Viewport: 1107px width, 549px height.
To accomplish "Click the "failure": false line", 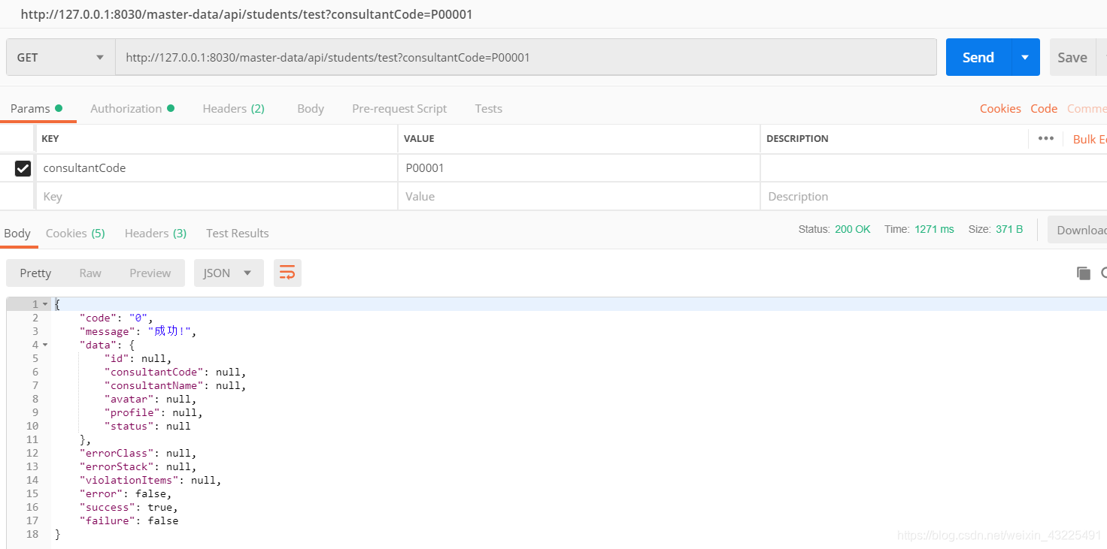I will coord(129,520).
